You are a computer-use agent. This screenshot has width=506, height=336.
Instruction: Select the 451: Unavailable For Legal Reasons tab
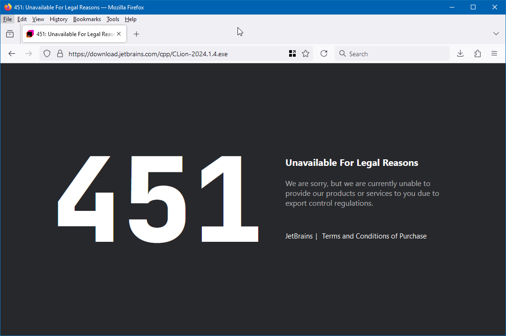pyautogui.click(x=74, y=34)
